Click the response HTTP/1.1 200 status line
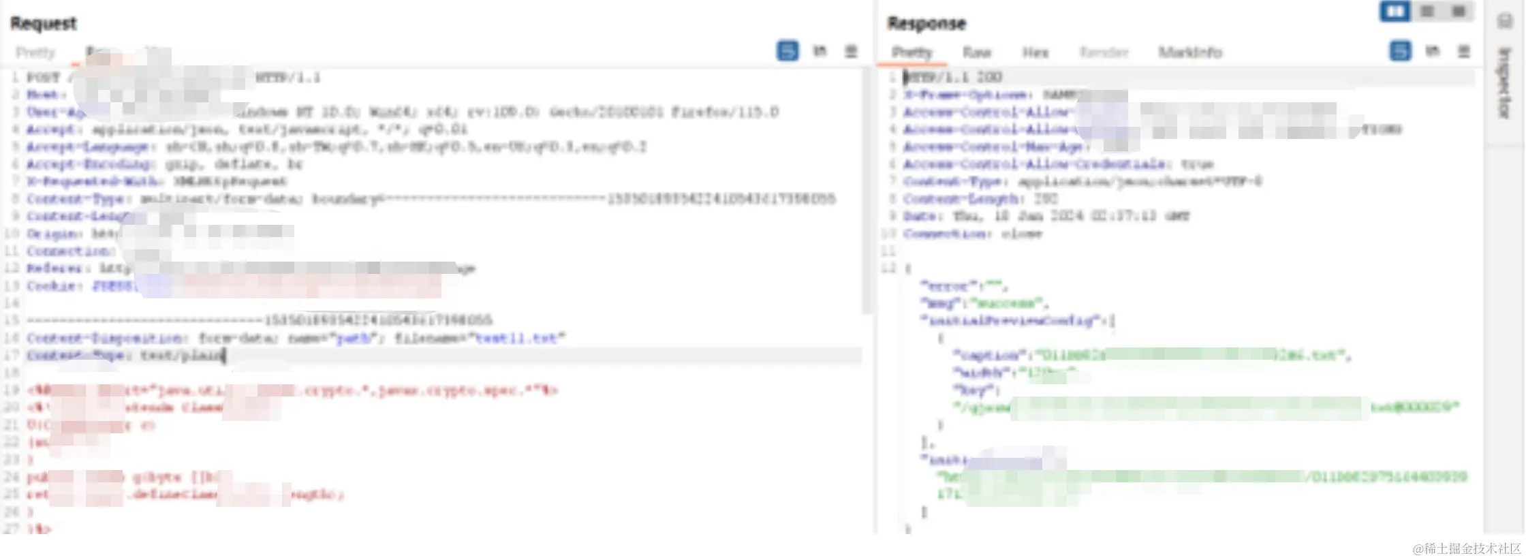 tap(953, 77)
